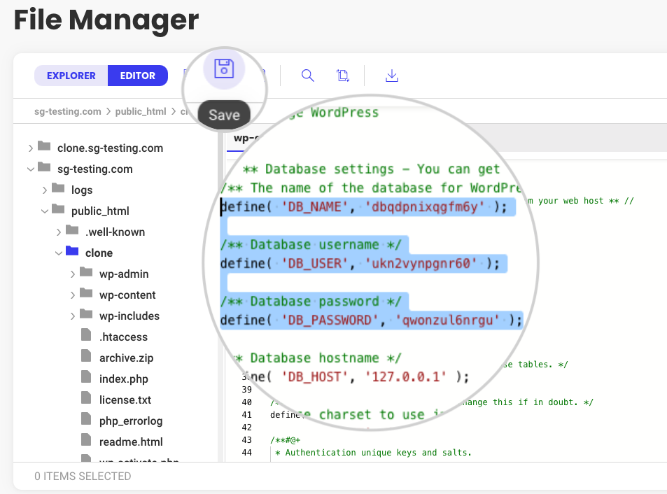The width and height of the screenshot is (667, 494).
Task: Click line number 44 in the gutter
Action: tap(247, 452)
